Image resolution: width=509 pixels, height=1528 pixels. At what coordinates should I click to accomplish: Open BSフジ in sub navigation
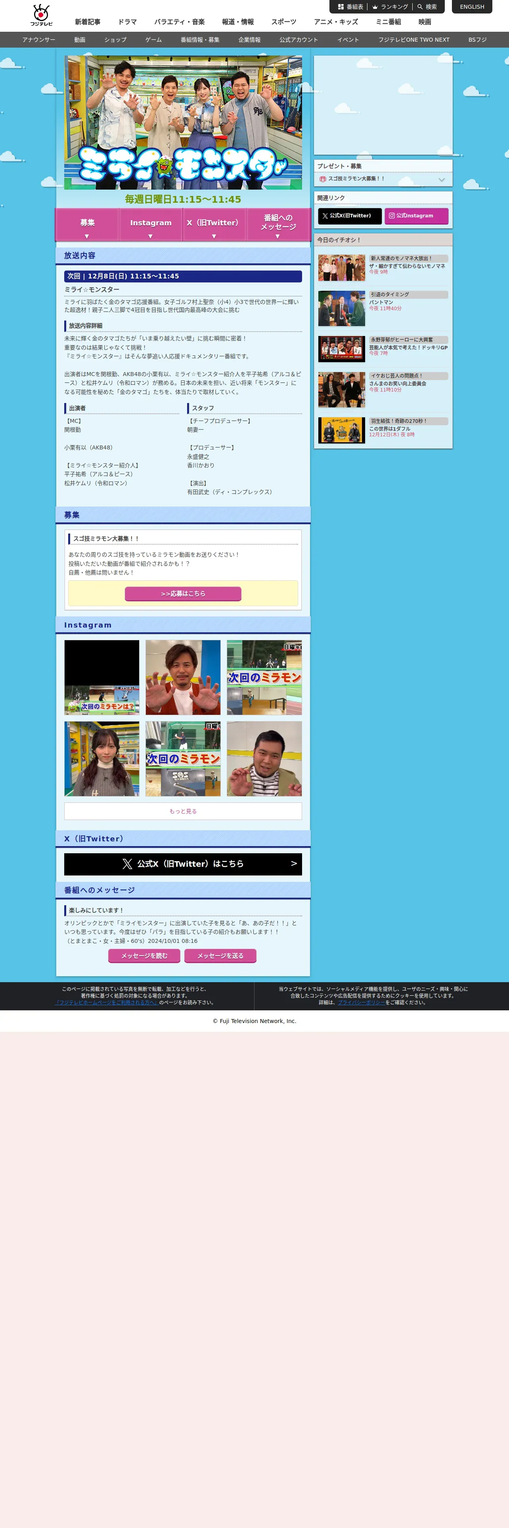click(478, 40)
